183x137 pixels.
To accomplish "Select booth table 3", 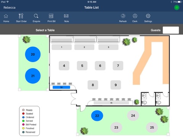I will pyautogui.click(x=108, y=47).
